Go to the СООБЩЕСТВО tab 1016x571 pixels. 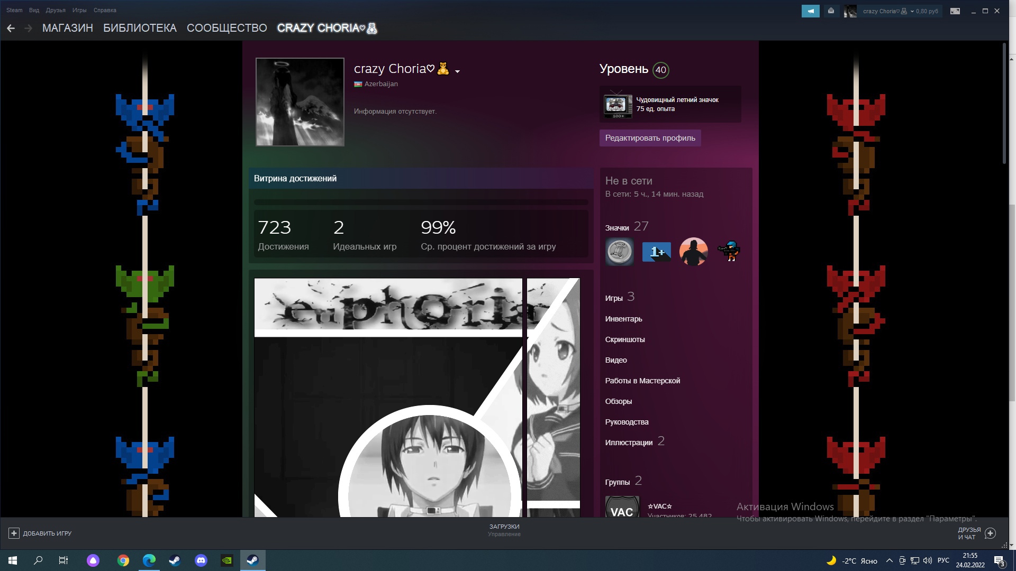[227, 28]
